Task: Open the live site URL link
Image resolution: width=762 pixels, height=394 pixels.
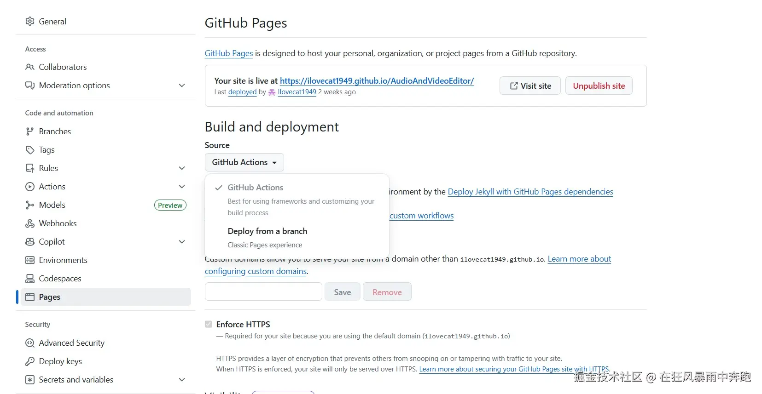Action: point(377,81)
